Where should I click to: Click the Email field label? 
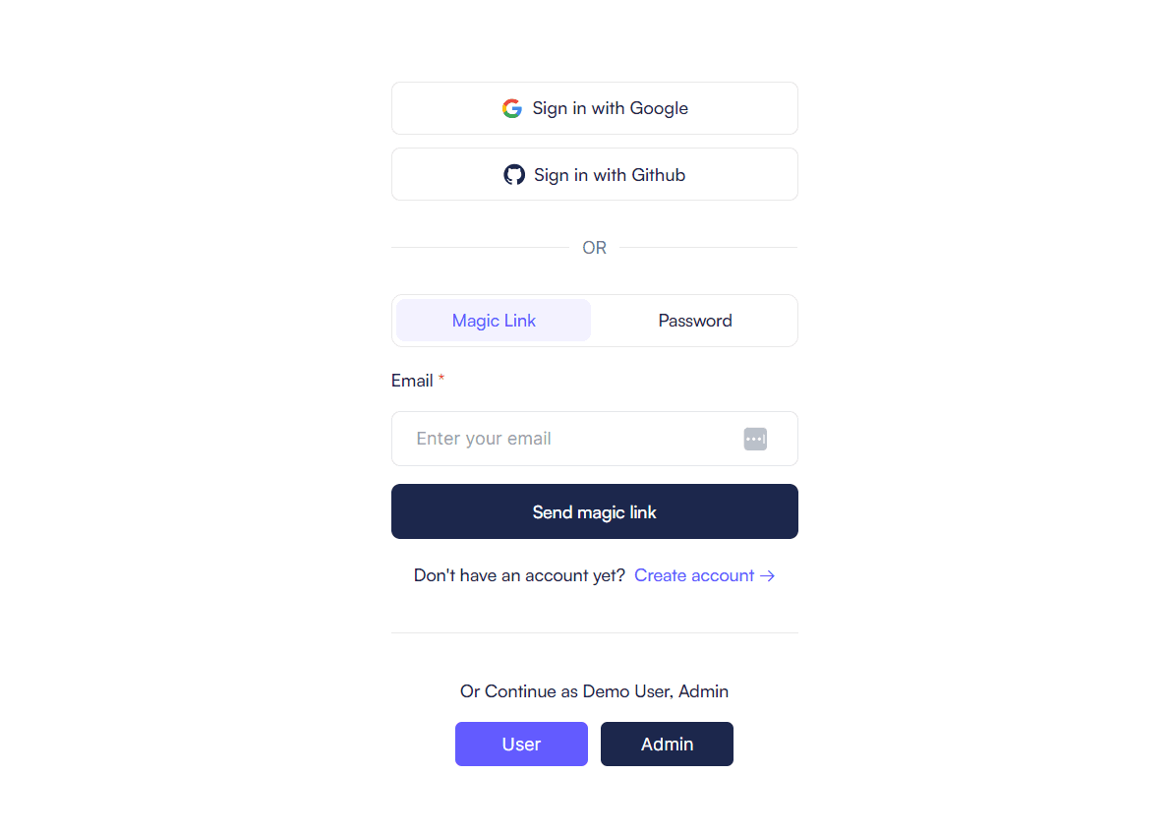pos(412,381)
